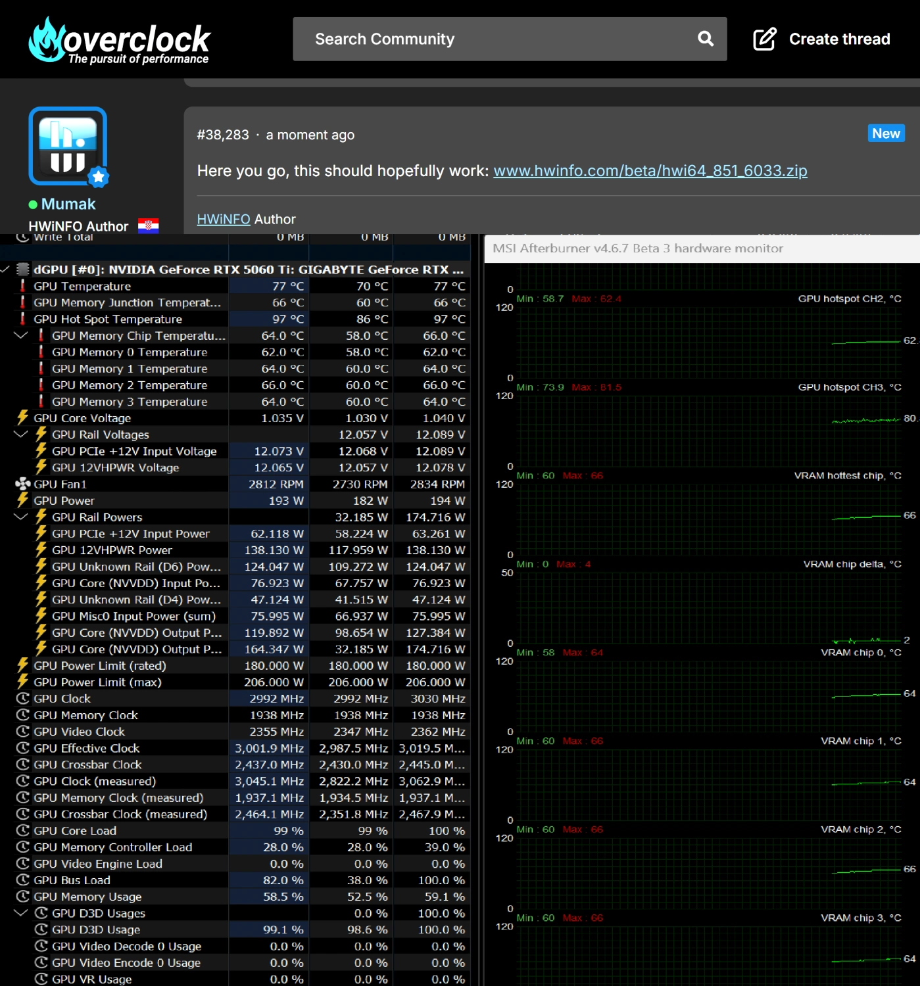Click the fan icon beside GPU Fan1

tap(23, 484)
